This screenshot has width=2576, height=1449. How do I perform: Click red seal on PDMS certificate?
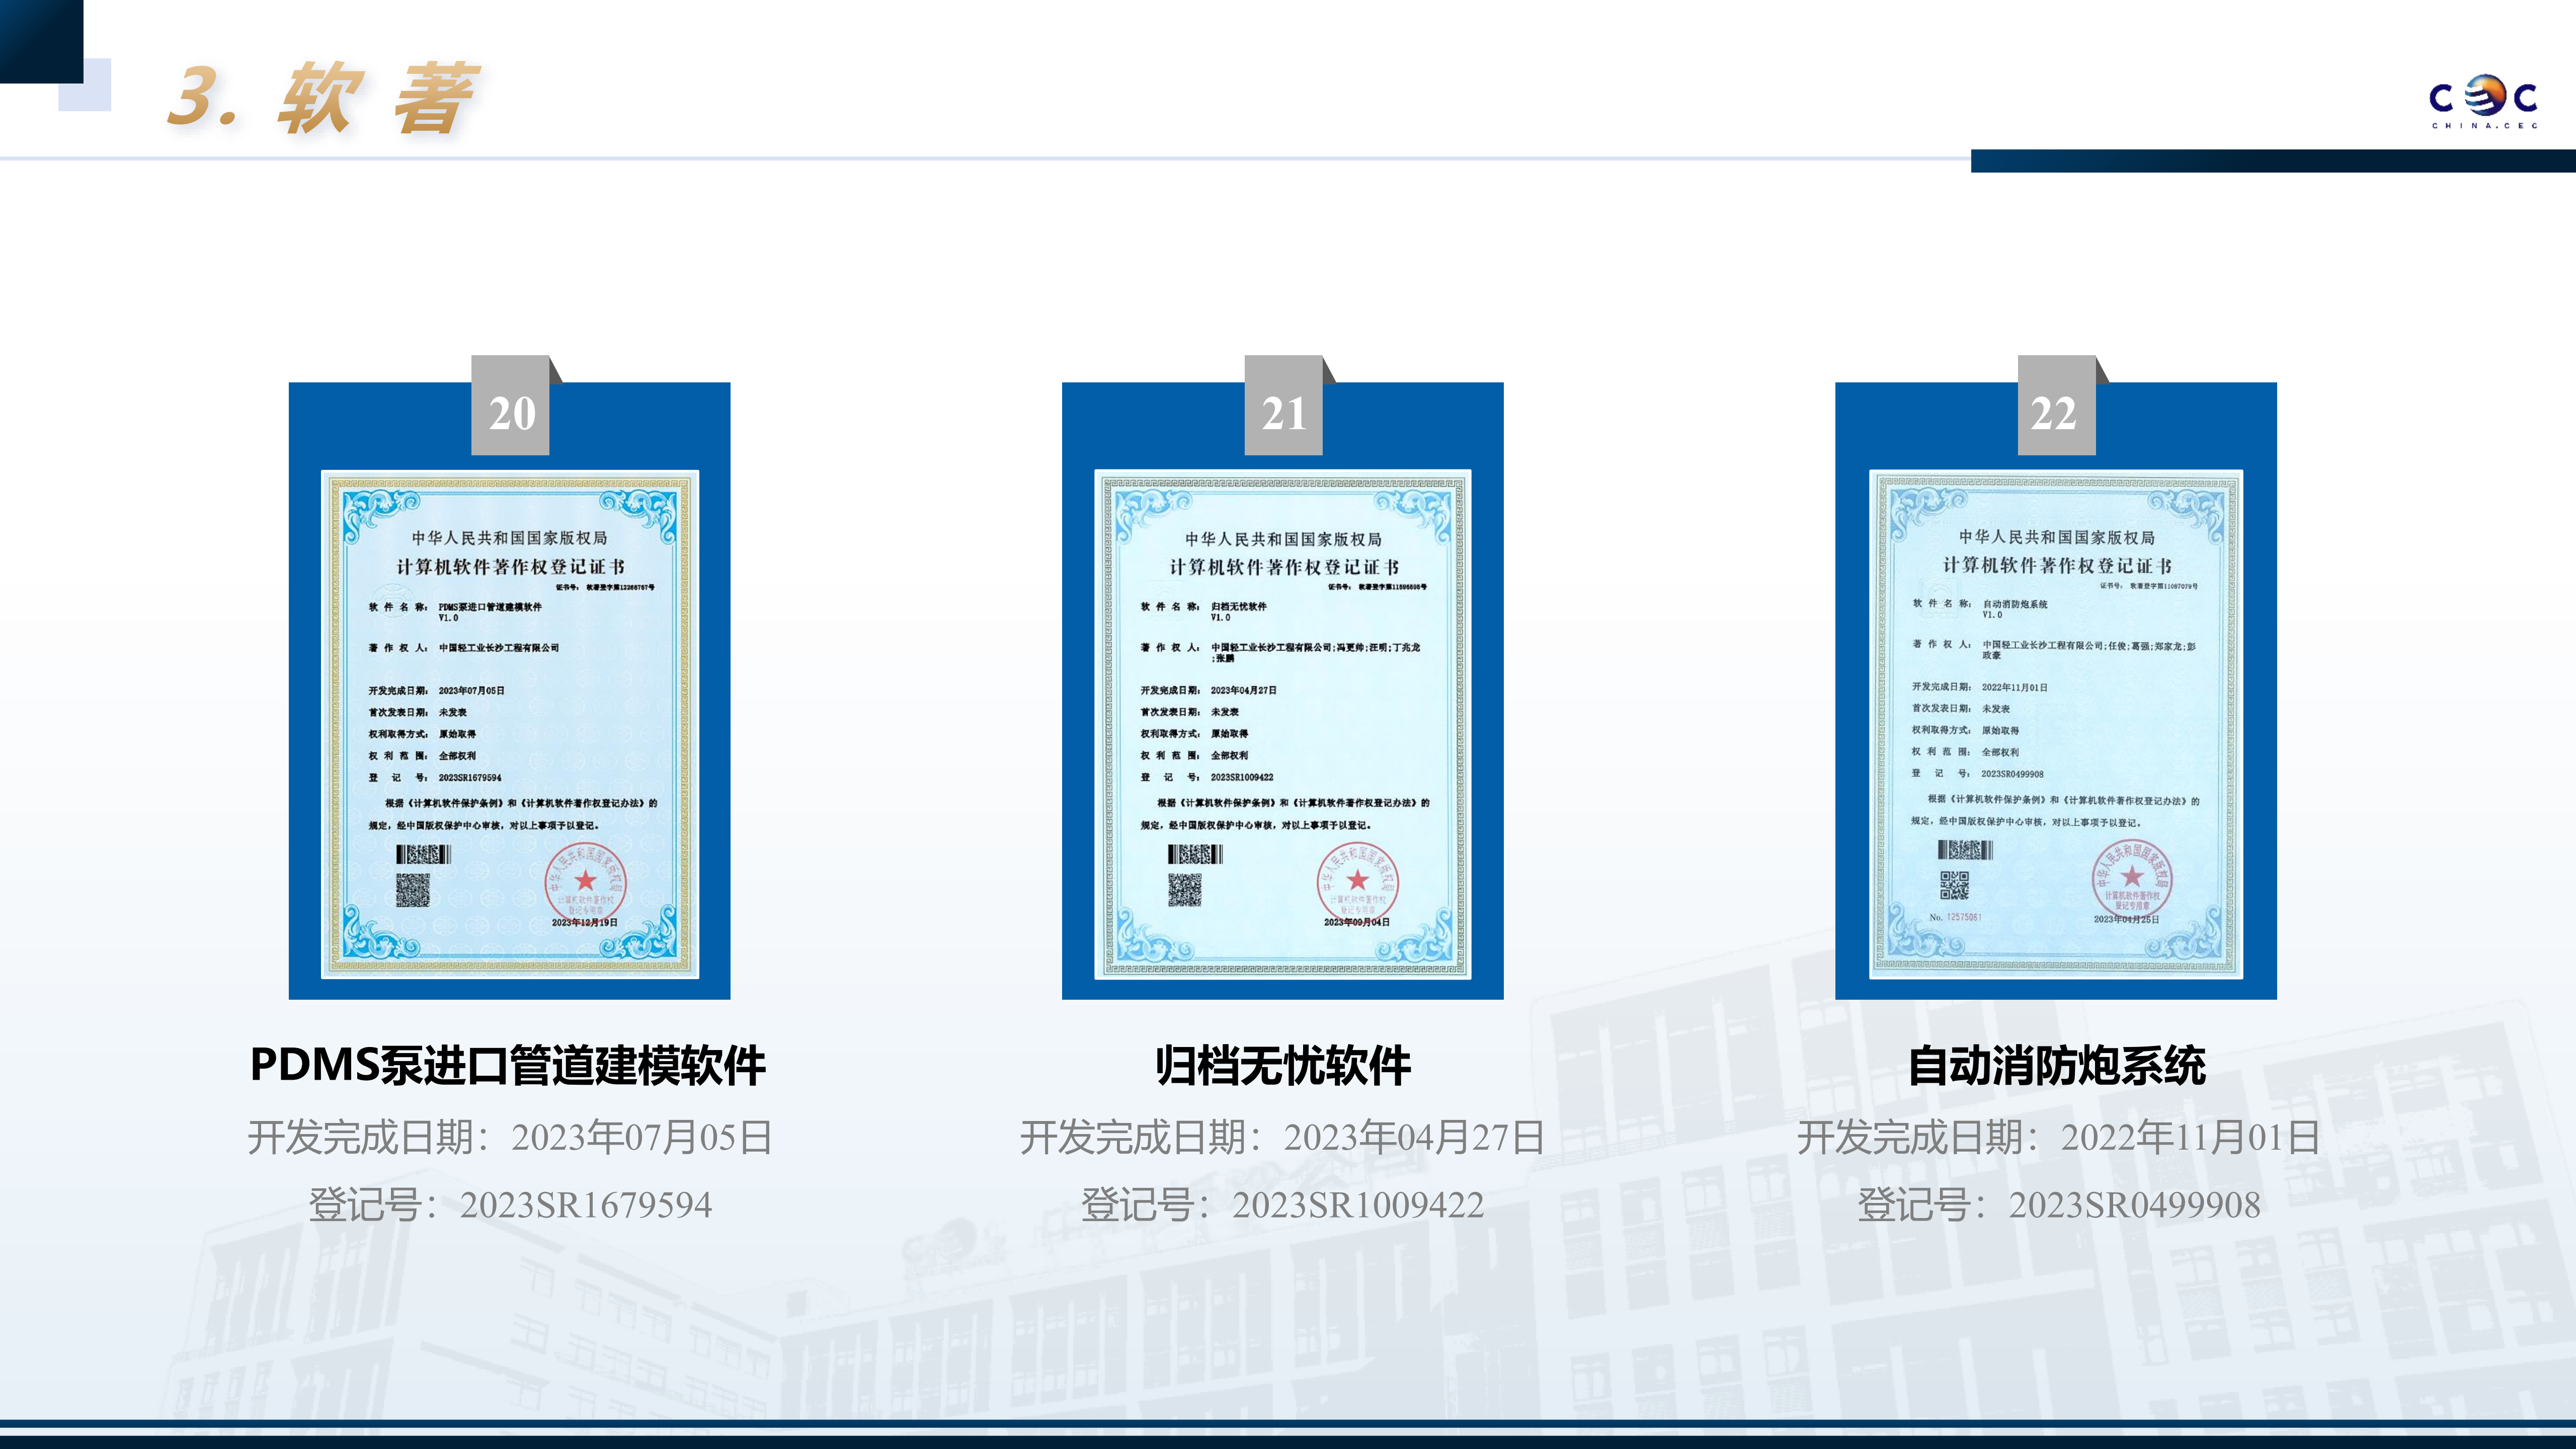point(585,883)
